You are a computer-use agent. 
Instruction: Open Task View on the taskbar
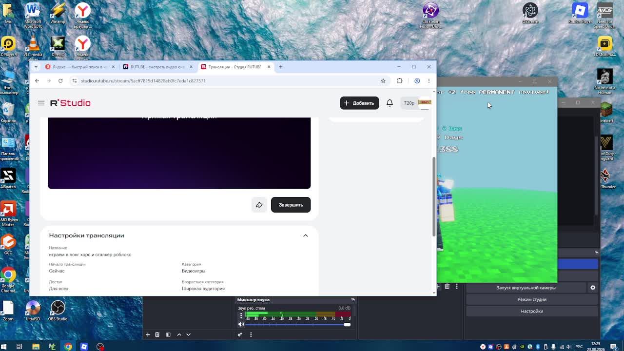pos(19,347)
